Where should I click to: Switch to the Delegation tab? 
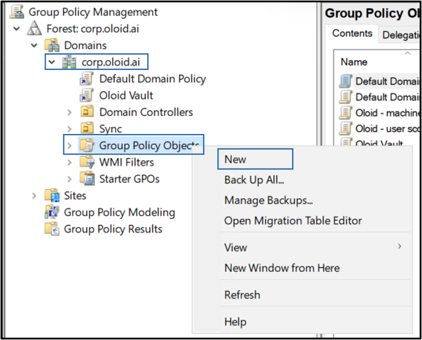(x=400, y=35)
